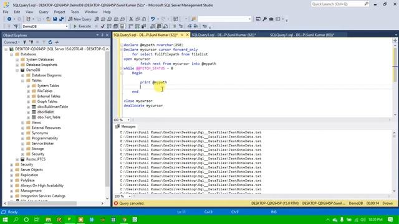Click the Change Connection icon
Image resolution: width=399 pixels, height=224 pixels.
tap(16, 26)
